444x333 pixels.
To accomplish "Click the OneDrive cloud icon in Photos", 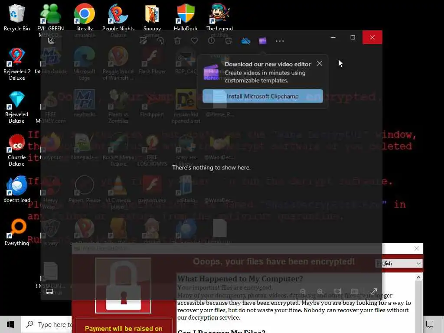I will 246,41.
